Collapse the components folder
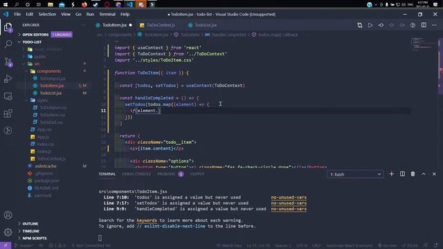This screenshot has width=443, height=249. 49,71
